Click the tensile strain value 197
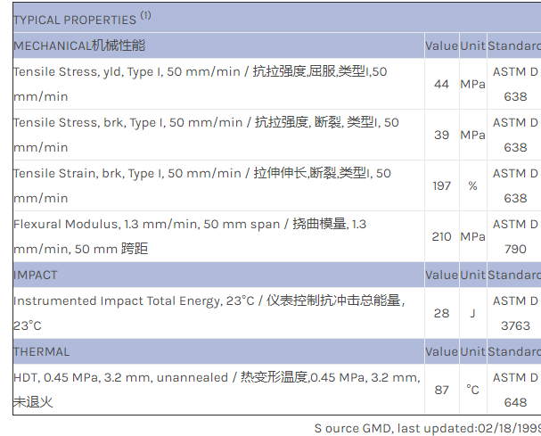Screen dimensions: 541x436 coord(441,185)
